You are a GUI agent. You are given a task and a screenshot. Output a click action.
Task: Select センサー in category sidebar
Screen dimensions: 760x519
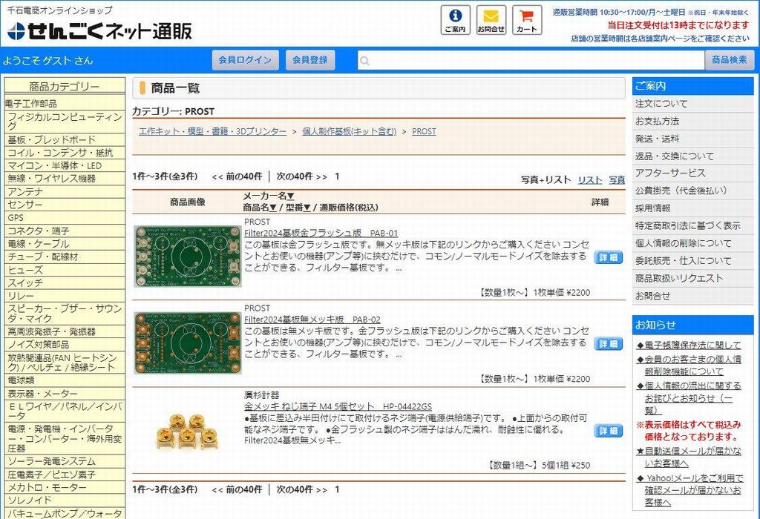coord(26,205)
